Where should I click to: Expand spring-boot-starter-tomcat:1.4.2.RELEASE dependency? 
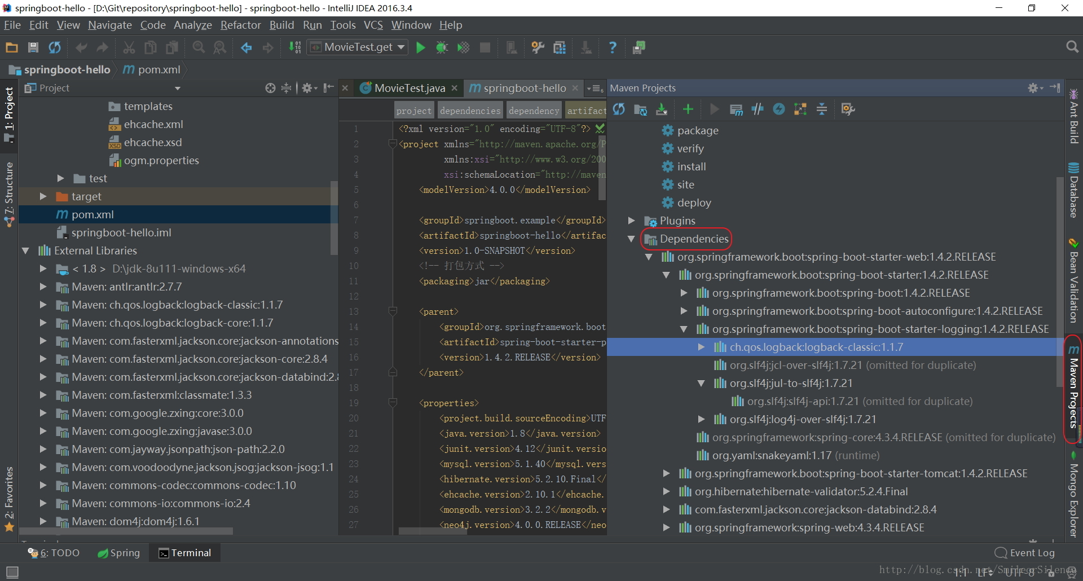(666, 473)
